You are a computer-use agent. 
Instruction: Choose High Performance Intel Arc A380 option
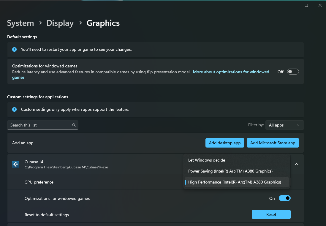click(237, 182)
